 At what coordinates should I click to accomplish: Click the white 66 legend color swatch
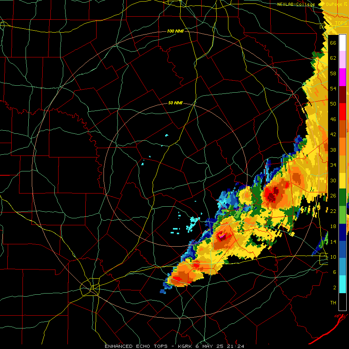pos(342,43)
